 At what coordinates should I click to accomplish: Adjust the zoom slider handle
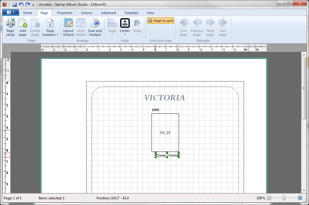click(284, 198)
